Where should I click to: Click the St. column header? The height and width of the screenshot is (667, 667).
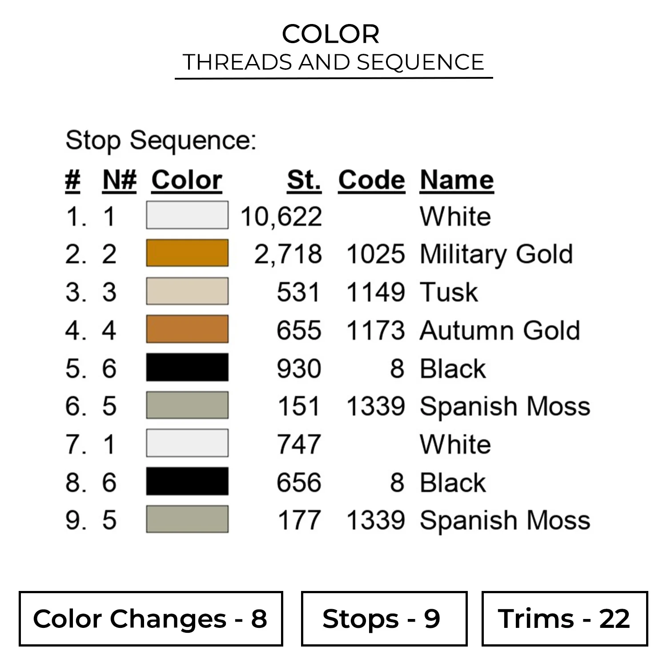point(304,181)
